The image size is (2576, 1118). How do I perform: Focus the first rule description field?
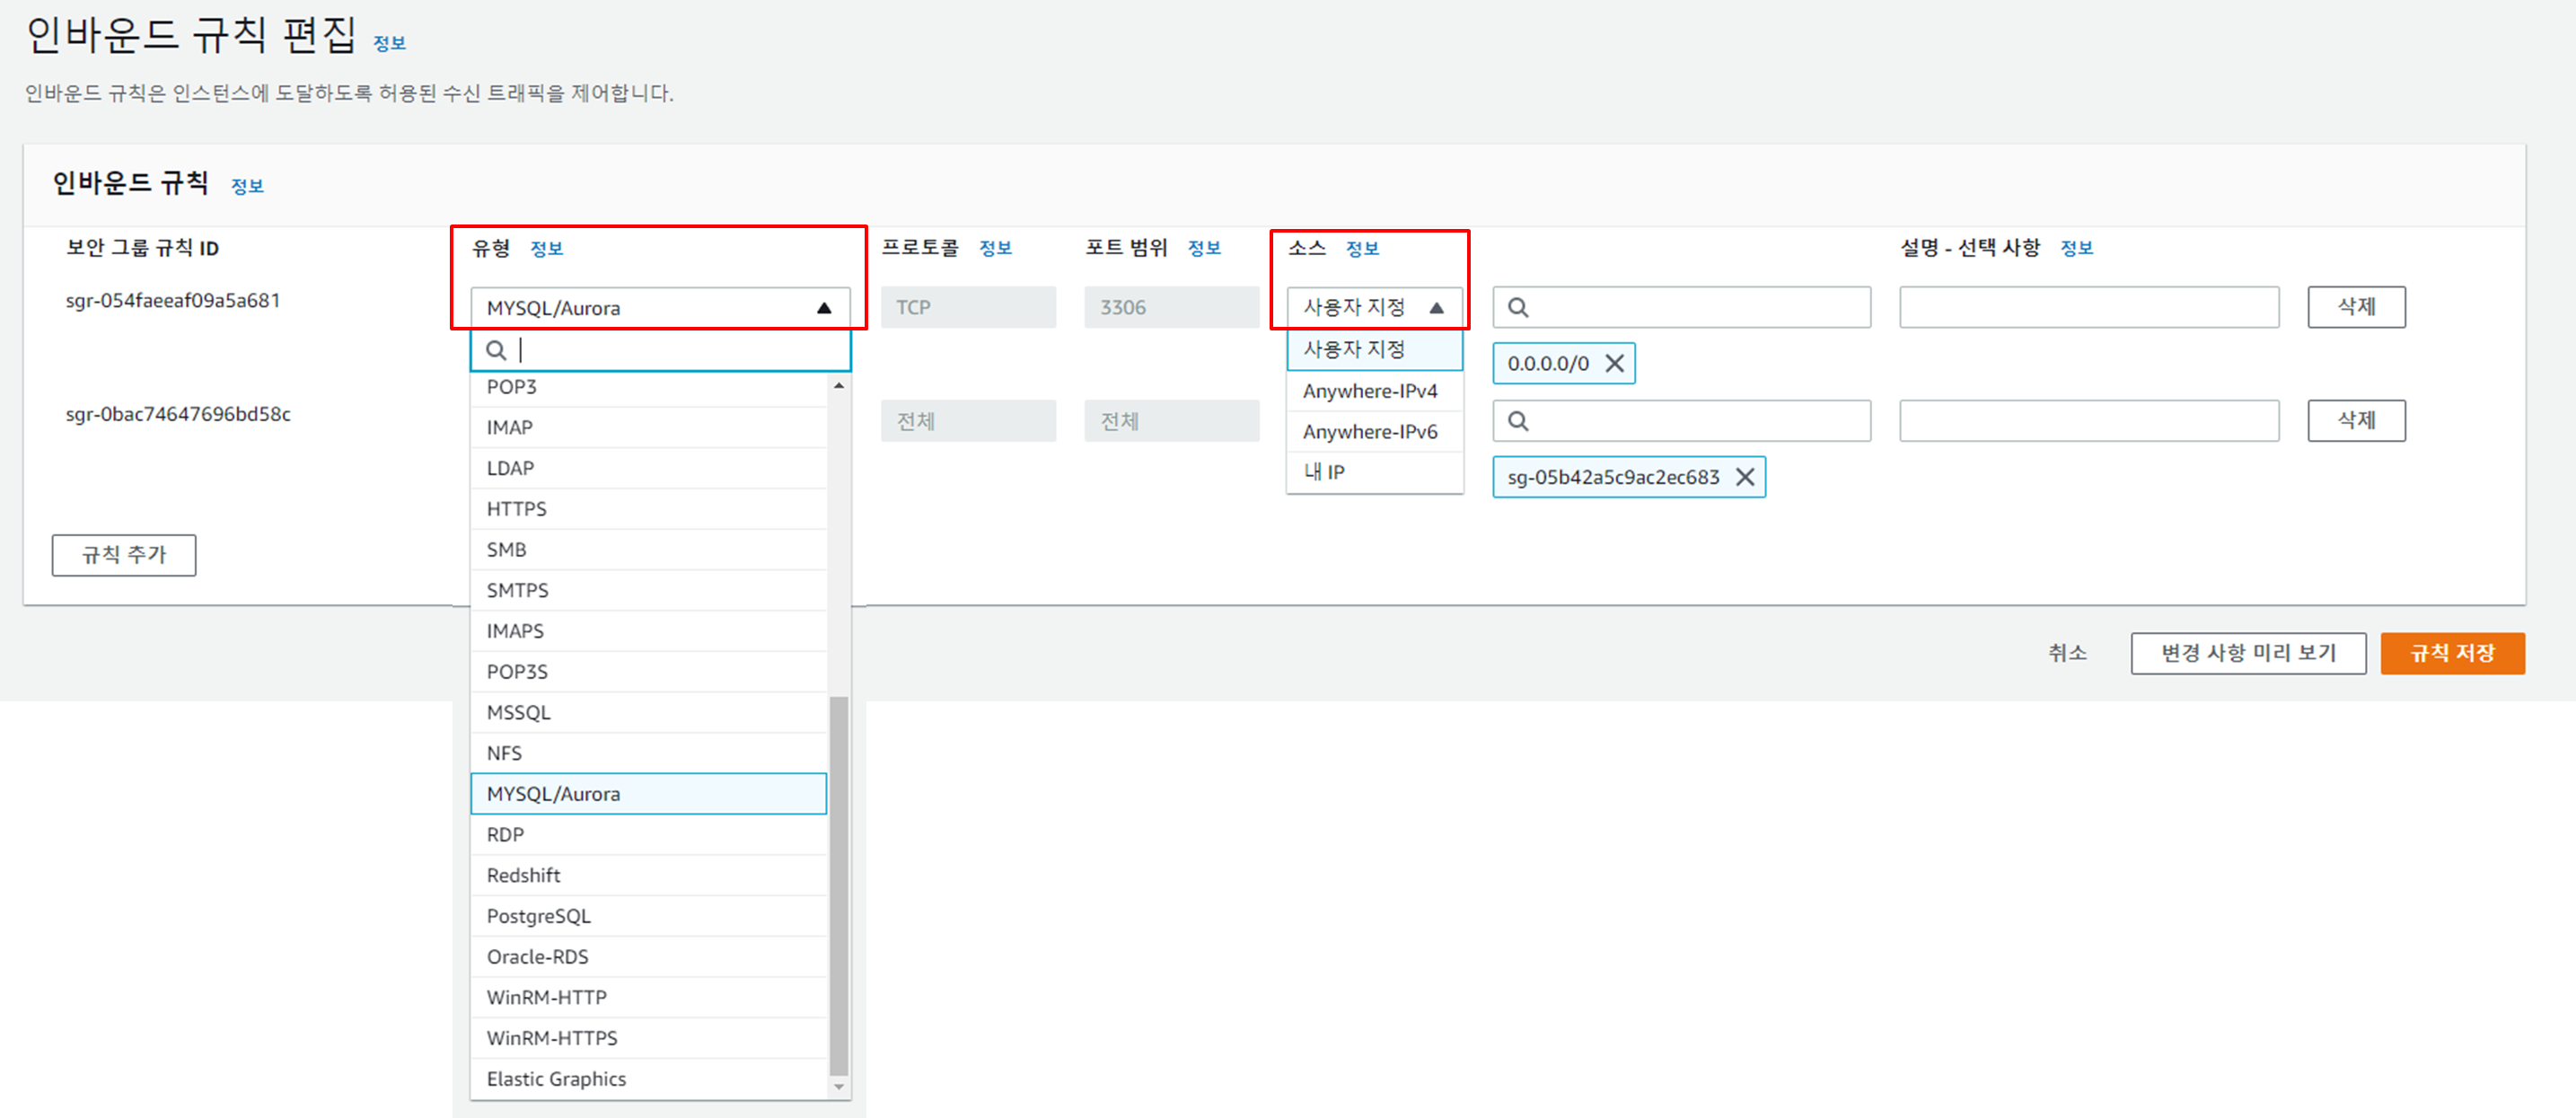pyautogui.click(x=2088, y=307)
